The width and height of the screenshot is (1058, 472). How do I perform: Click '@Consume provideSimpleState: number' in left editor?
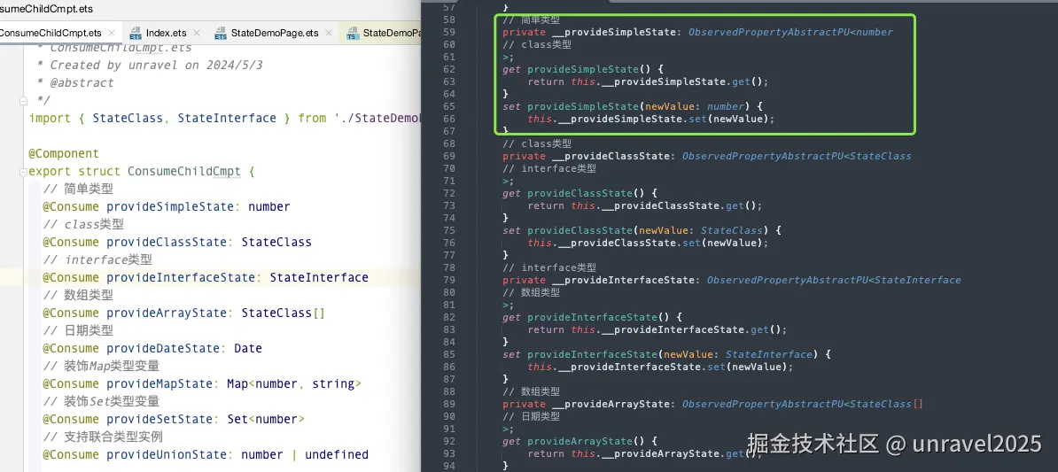tap(167, 206)
